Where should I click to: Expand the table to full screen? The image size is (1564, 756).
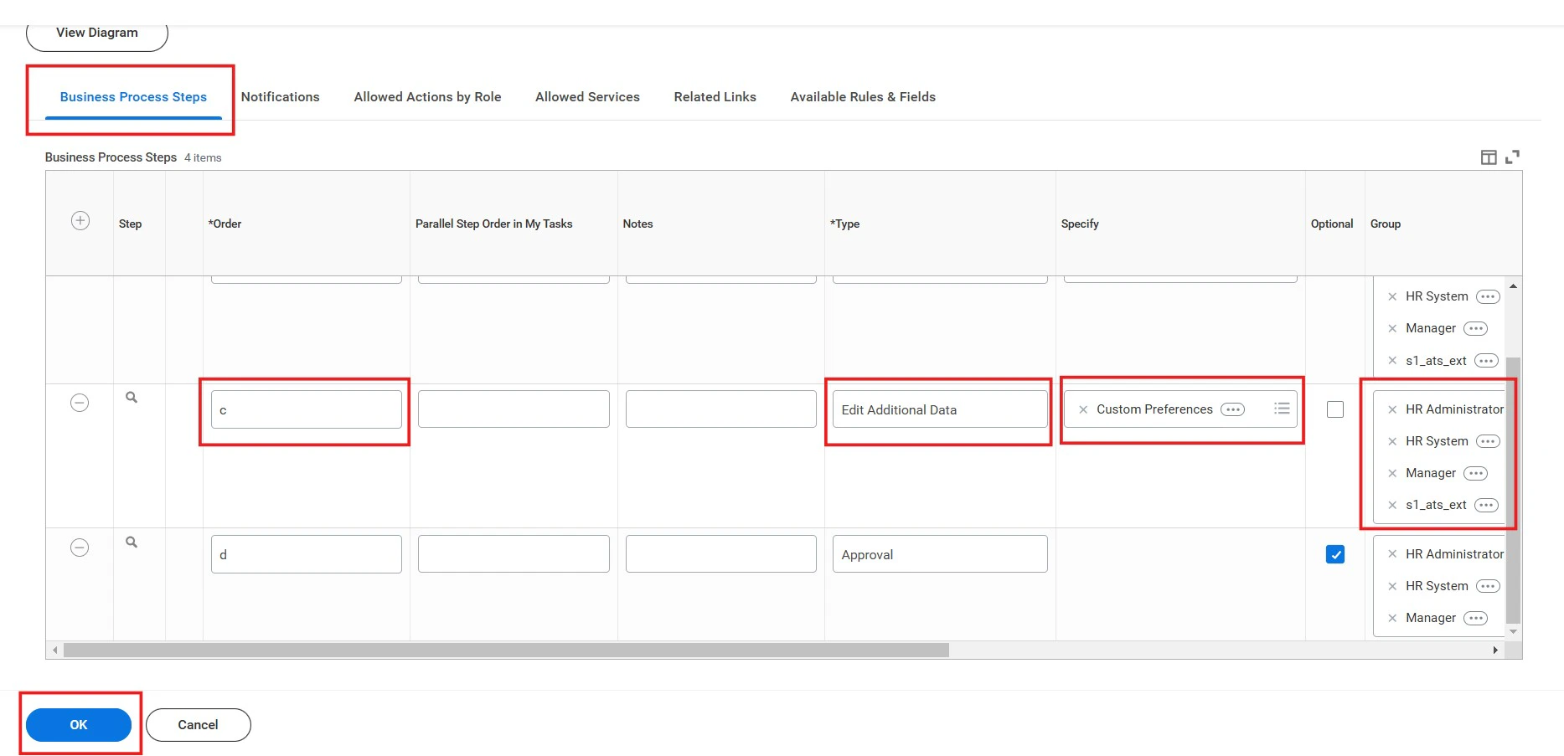pyautogui.click(x=1513, y=157)
